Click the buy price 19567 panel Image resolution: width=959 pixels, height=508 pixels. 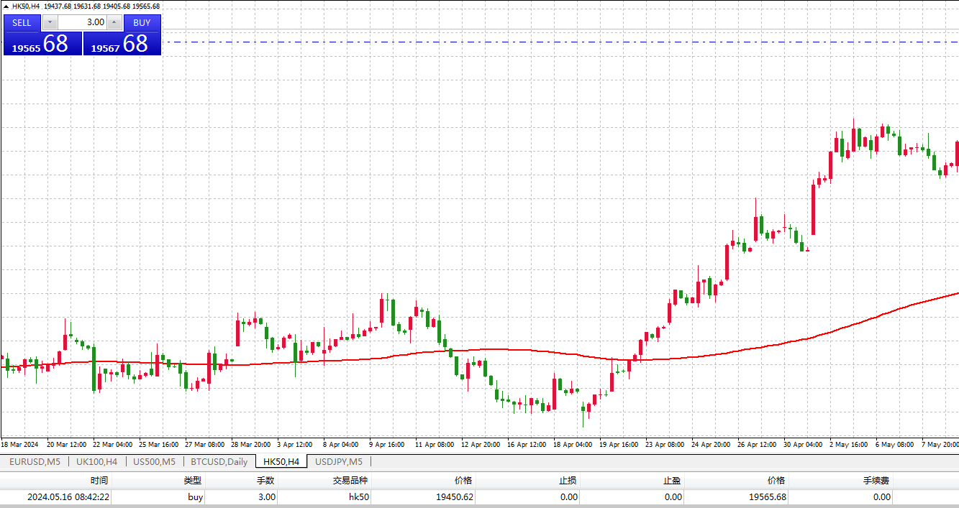(x=122, y=44)
